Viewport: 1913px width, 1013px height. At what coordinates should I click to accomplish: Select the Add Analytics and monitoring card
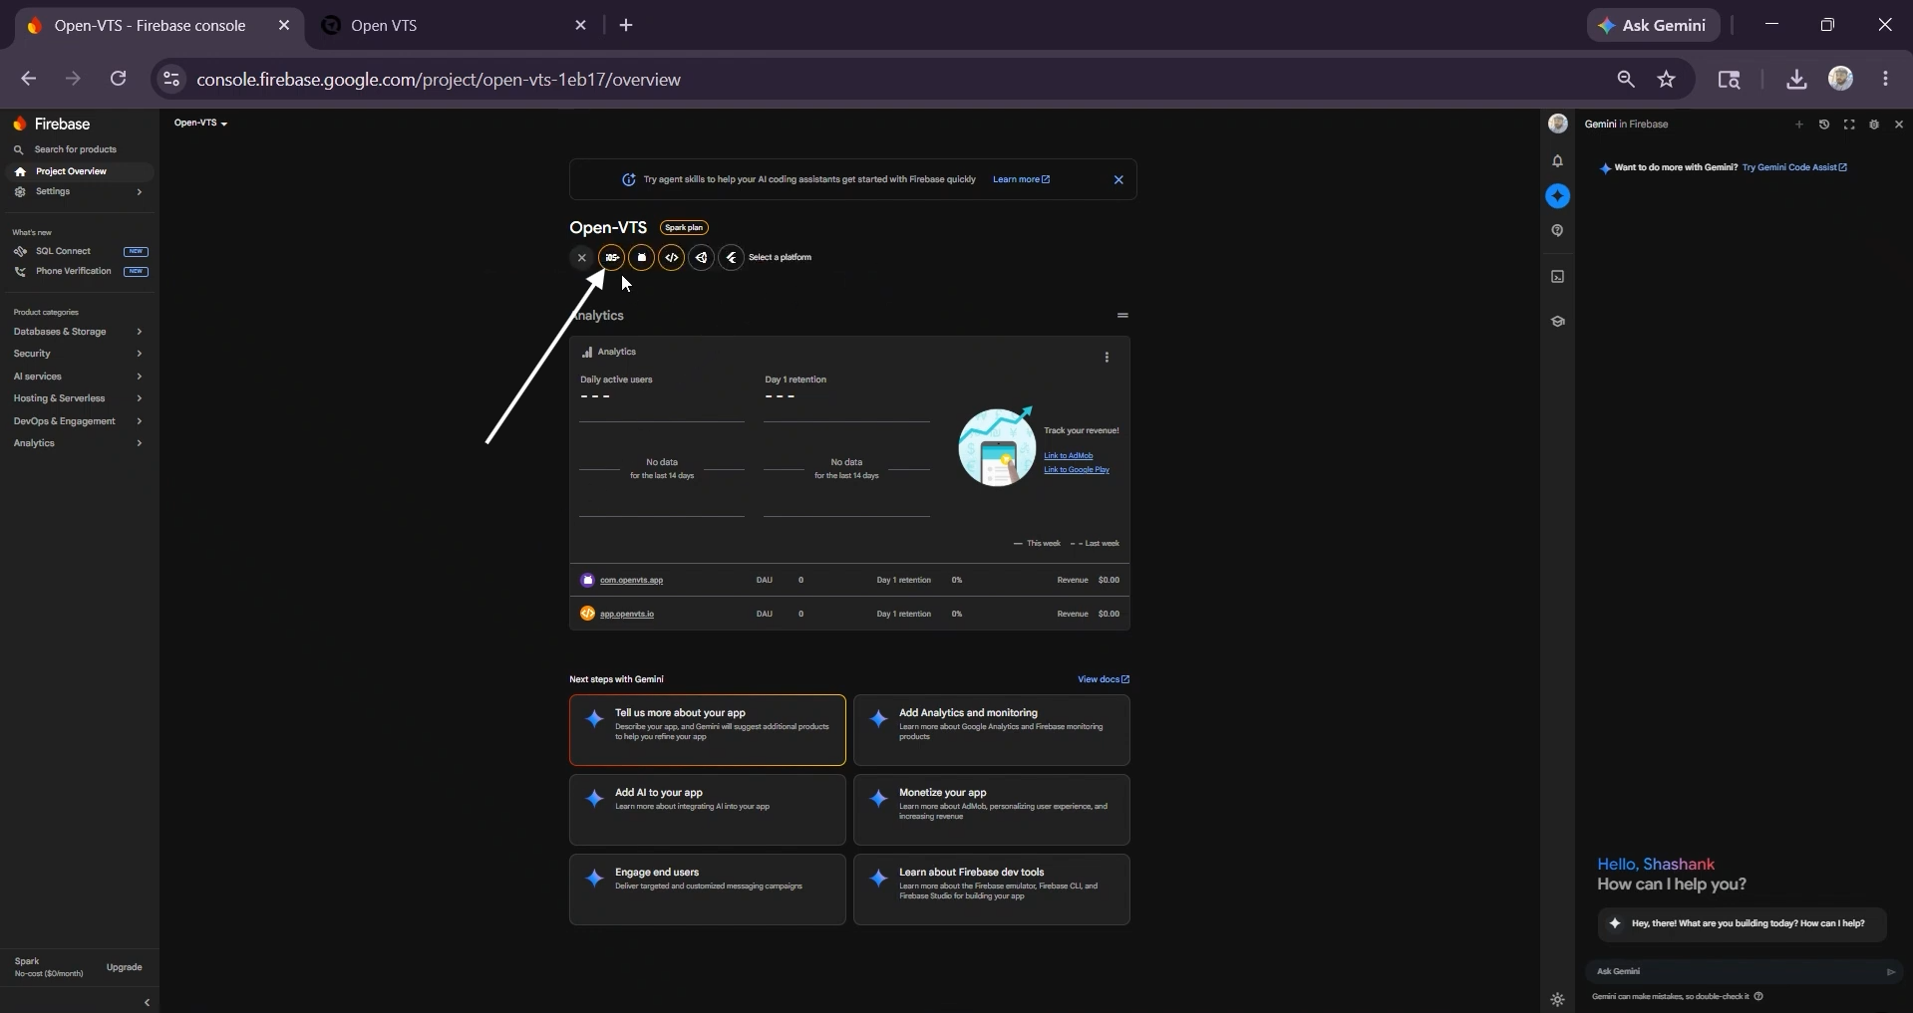[x=992, y=730]
